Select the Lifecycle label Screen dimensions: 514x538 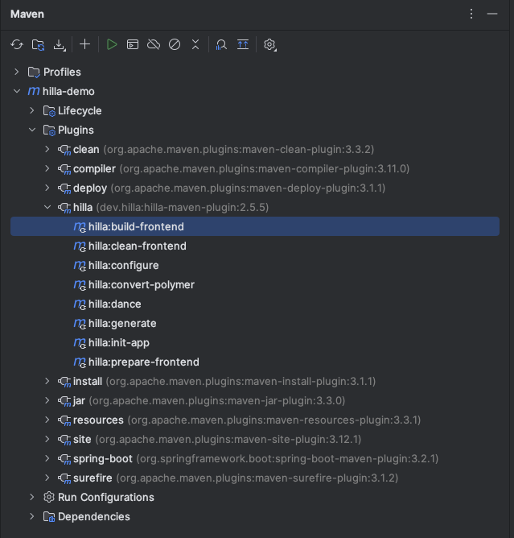[x=80, y=111]
